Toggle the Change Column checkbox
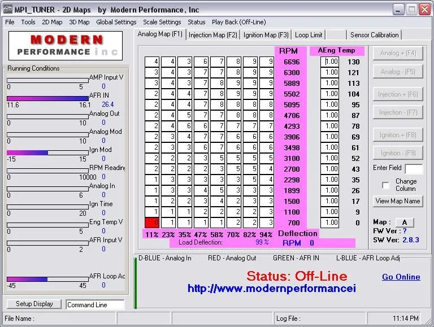Viewport: 434px width, 327px height. tap(385, 185)
